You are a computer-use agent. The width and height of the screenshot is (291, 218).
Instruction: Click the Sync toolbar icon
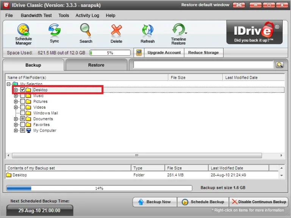(x=55, y=33)
